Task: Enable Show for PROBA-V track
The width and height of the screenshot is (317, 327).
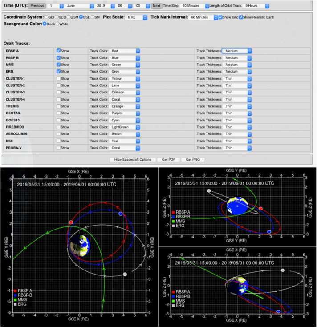Action: pos(59,148)
